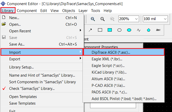Viewport: 172px width, 112px height.
Task: Click the white input field below the submenu
Action: pyautogui.click(x=113, y=105)
